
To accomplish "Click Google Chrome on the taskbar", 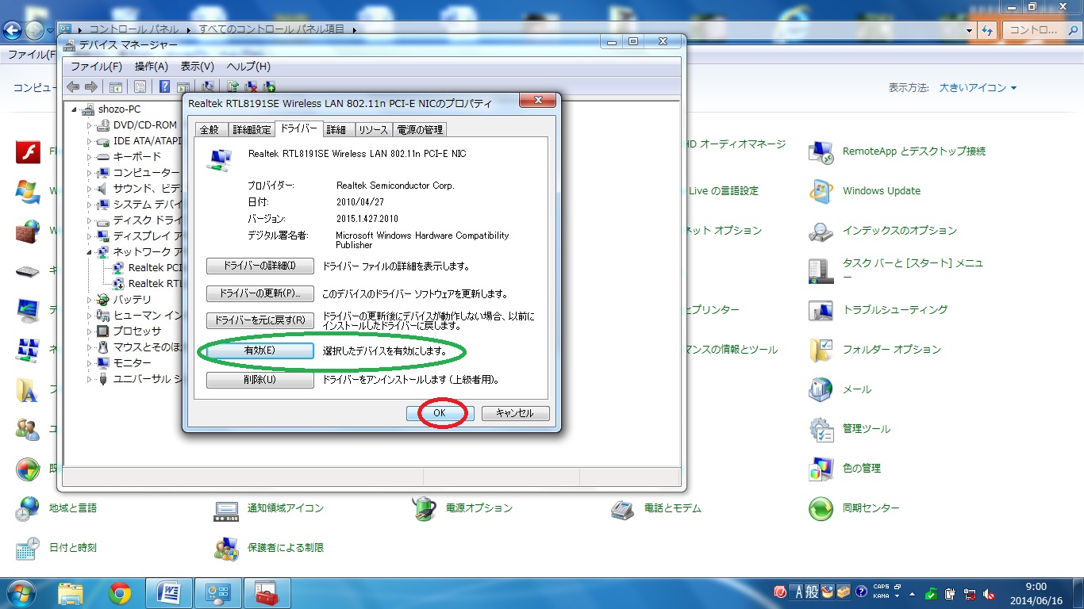I will point(120,593).
